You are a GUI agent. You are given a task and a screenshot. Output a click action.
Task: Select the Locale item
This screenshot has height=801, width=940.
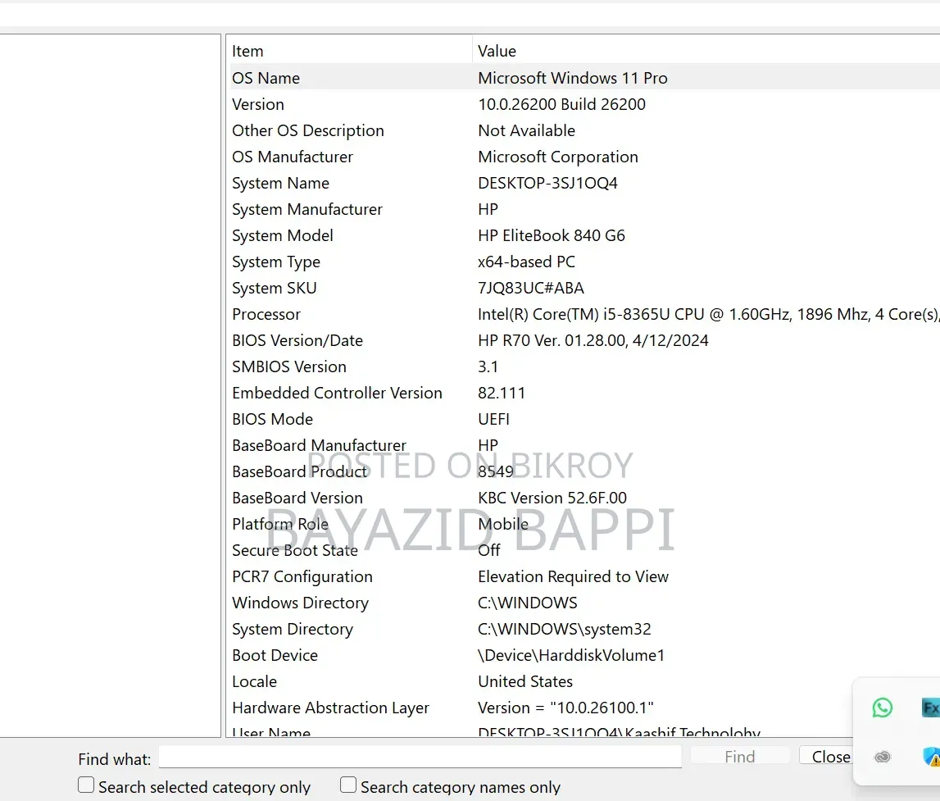point(254,681)
